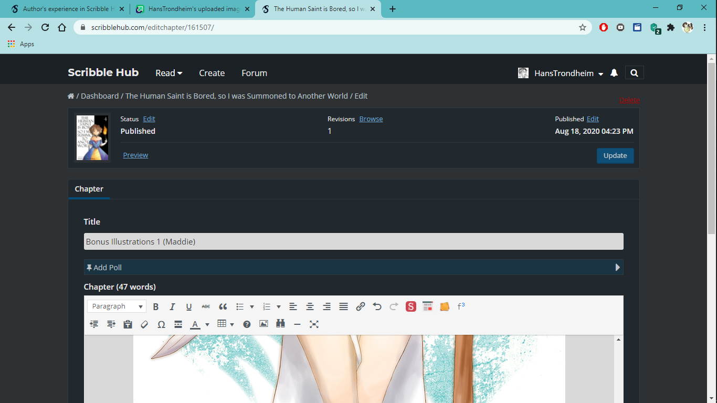Viewport: 717px width, 403px height.
Task: Open special characters with the Omega icon
Action: [x=161, y=324]
